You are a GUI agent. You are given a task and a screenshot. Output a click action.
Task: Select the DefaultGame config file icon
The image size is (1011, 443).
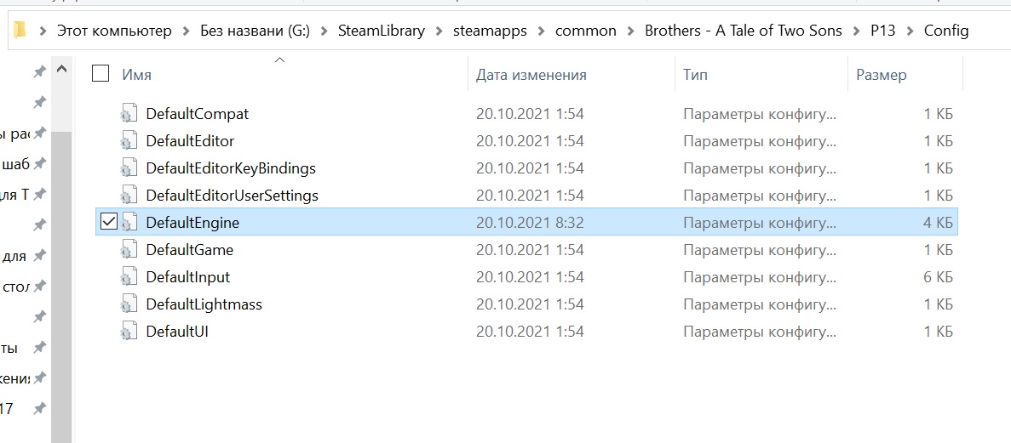129,250
